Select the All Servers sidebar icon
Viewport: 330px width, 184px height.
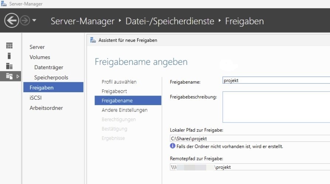(9, 66)
